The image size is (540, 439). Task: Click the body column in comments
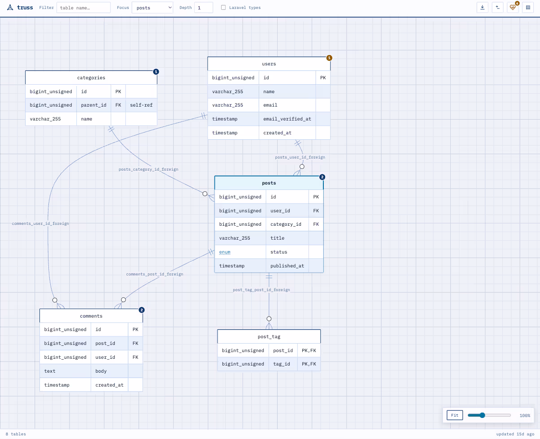[x=109, y=371]
